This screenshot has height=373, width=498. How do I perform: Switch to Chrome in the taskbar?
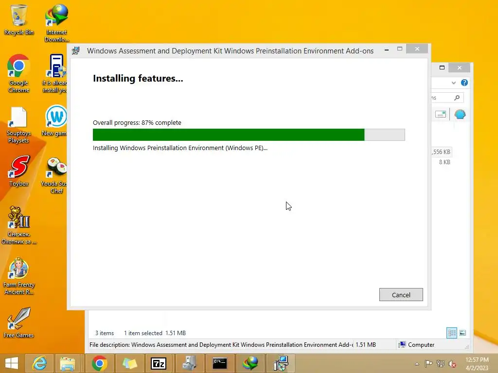[x=99, y=363]
